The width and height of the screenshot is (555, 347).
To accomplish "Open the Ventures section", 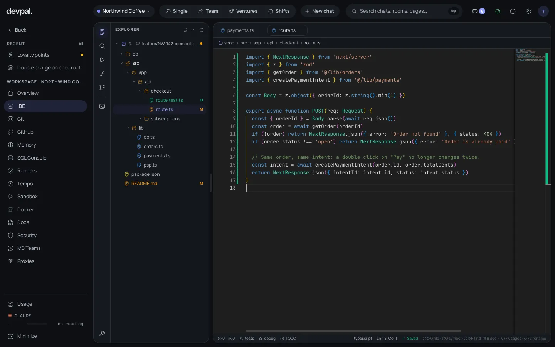I will pos(243,11).
